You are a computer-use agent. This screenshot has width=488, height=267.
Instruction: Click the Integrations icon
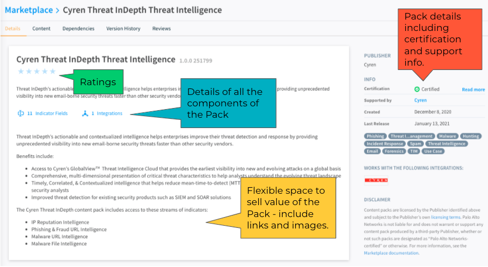point(85,113)
